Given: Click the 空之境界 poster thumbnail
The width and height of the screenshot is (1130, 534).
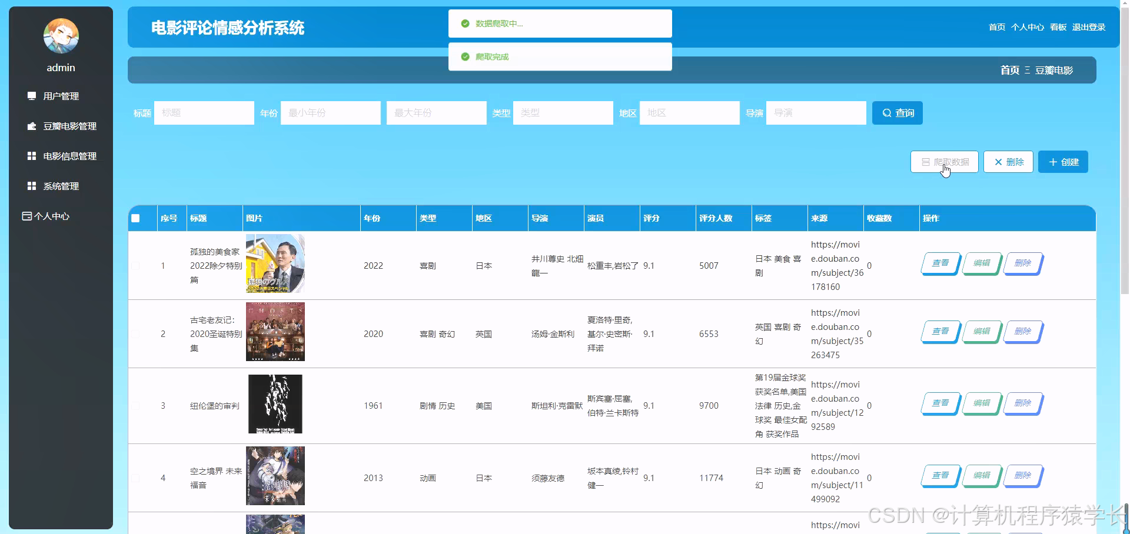Looking at the screenshot, I should pyautogui.click(x=275, y=476).
